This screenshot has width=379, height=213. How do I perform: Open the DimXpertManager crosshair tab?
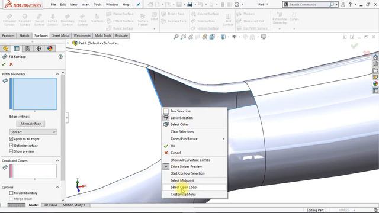[x=38, y=49]
